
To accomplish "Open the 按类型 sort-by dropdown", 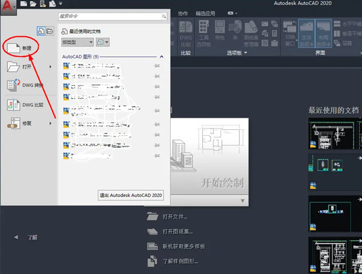I will [78, 42].
